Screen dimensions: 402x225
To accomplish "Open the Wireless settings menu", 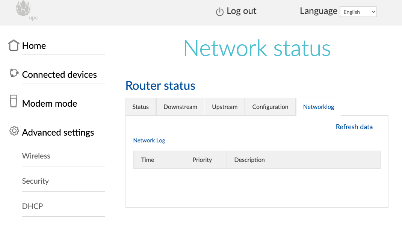I will pos(36,156).
